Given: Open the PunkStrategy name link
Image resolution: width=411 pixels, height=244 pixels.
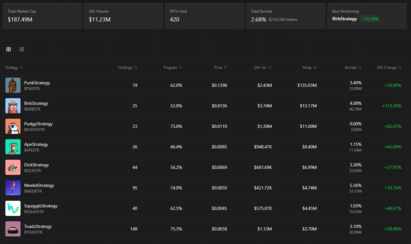Looking at the screenshot, I should [37, 83].
